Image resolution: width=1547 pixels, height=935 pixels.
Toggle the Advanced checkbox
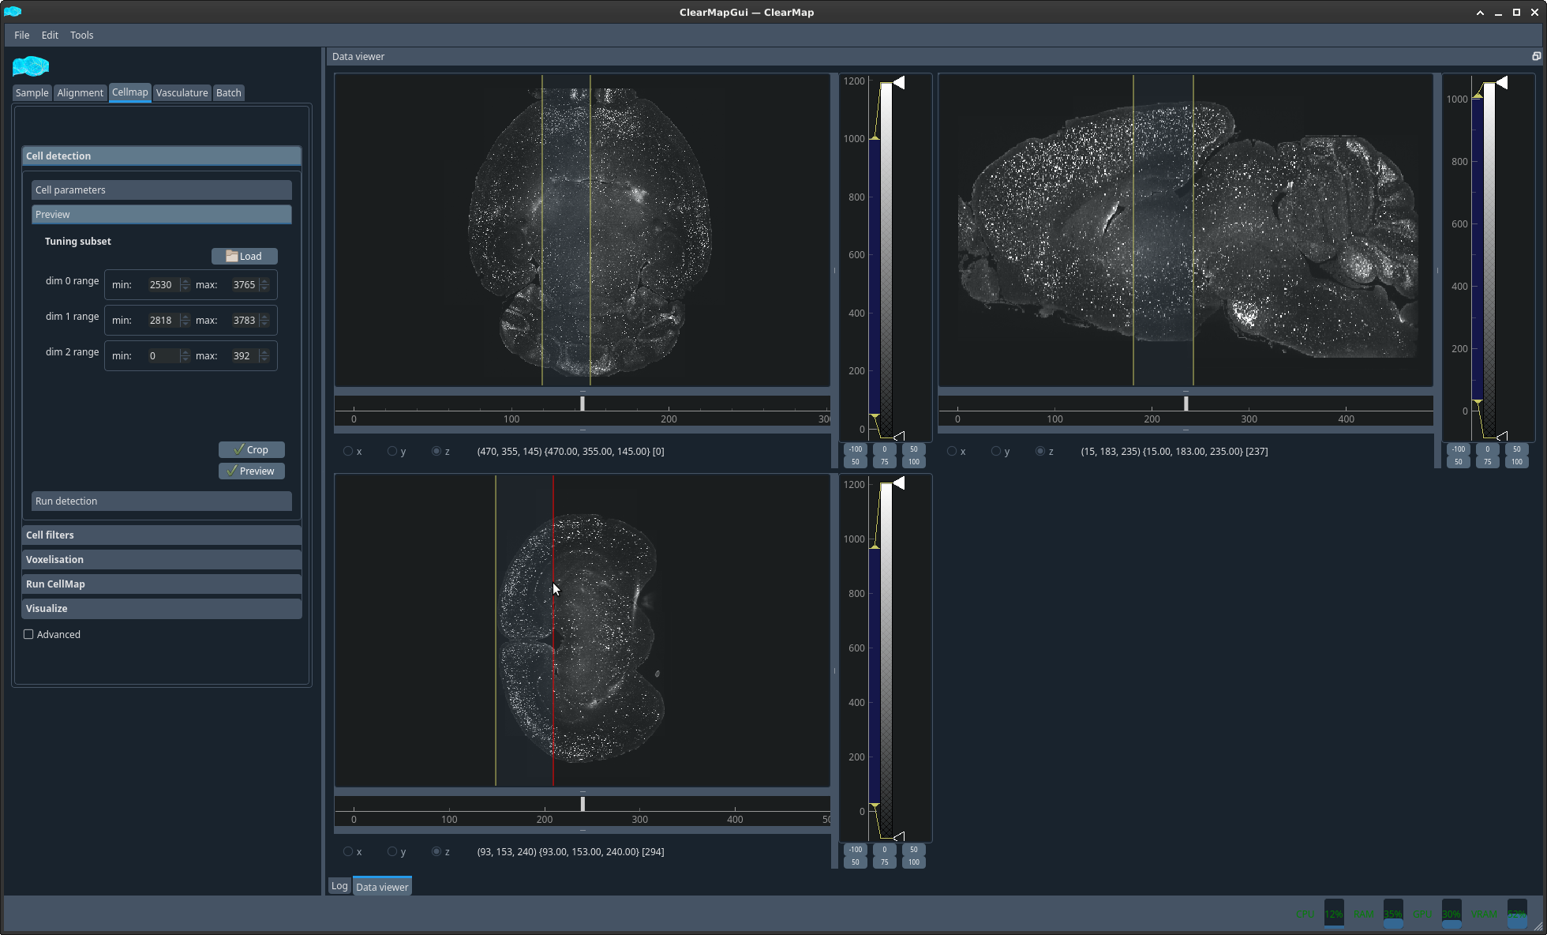28,633
